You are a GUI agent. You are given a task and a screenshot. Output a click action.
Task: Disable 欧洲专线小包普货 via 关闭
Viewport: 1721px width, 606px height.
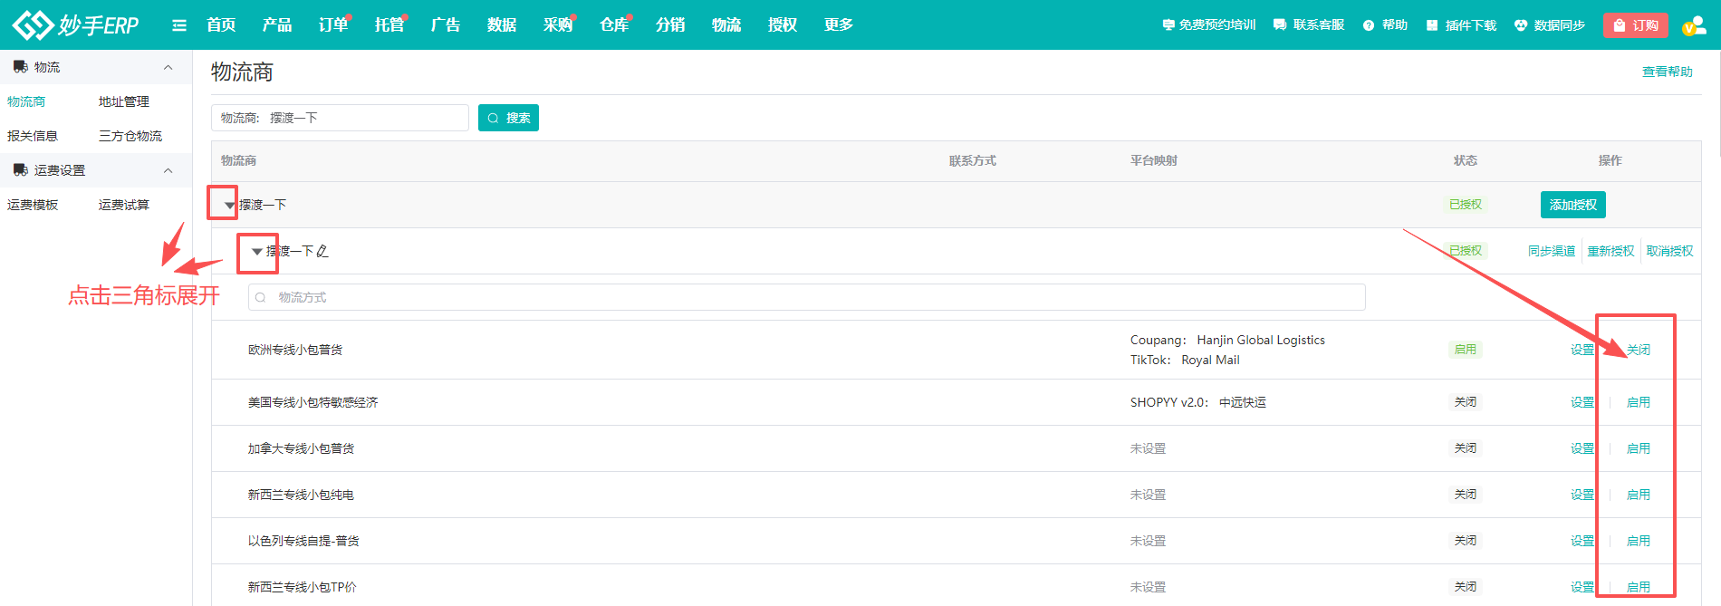tap(1638, 350)
